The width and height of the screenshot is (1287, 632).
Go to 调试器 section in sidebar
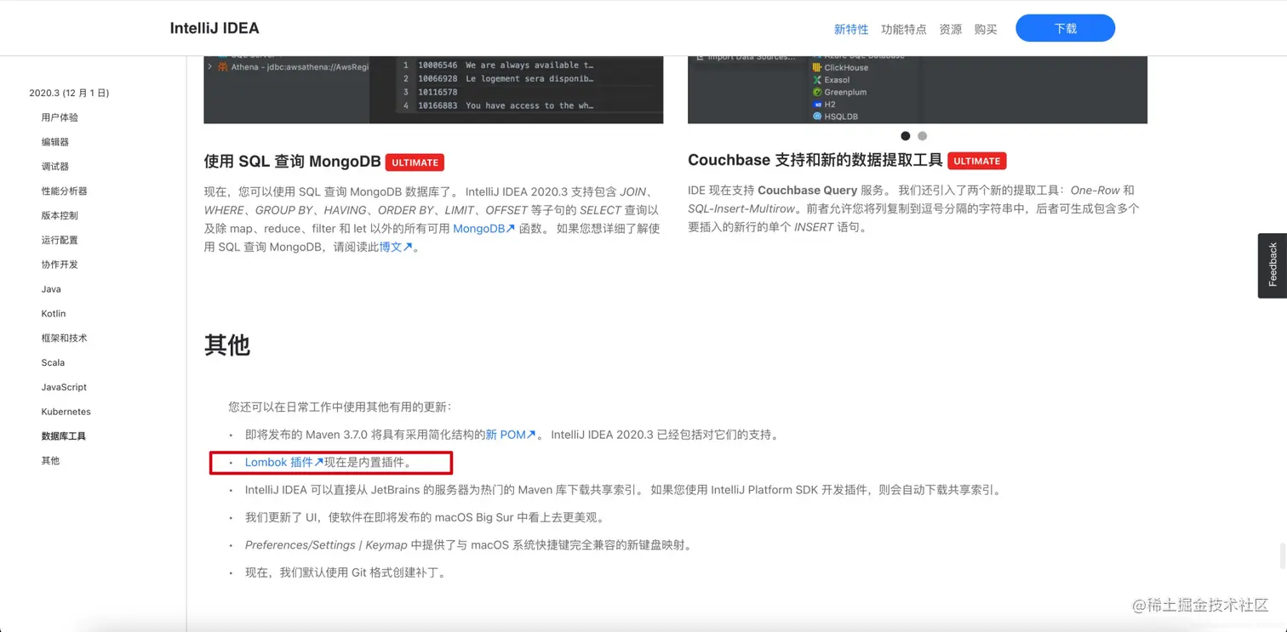pos(55,167)
